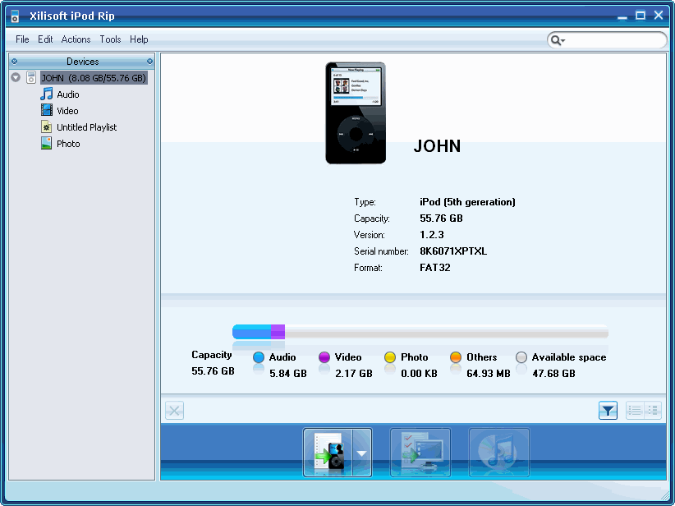The image size is (675, 506).
Task: Select the JOHN device entry
Action: (x=94, y=77)
